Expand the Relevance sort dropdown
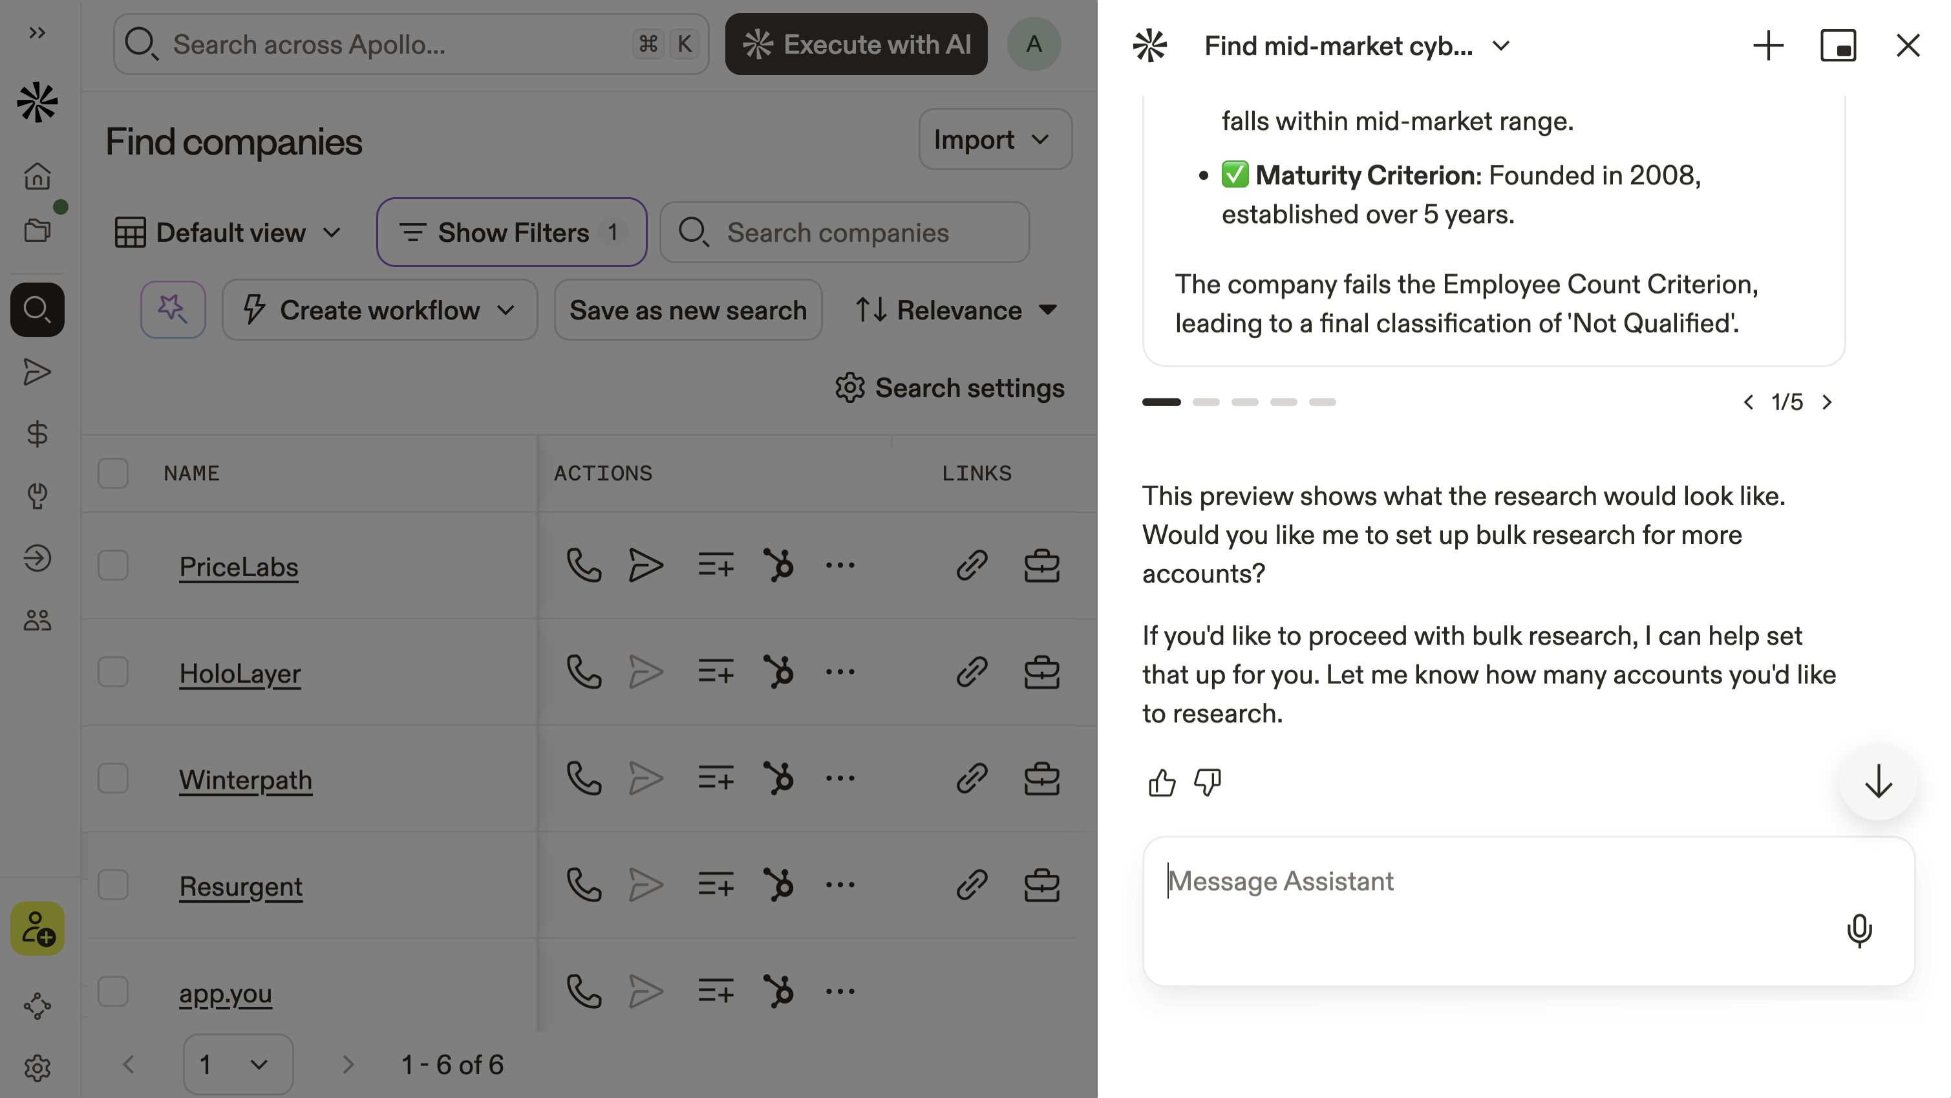 coord(957,310)
